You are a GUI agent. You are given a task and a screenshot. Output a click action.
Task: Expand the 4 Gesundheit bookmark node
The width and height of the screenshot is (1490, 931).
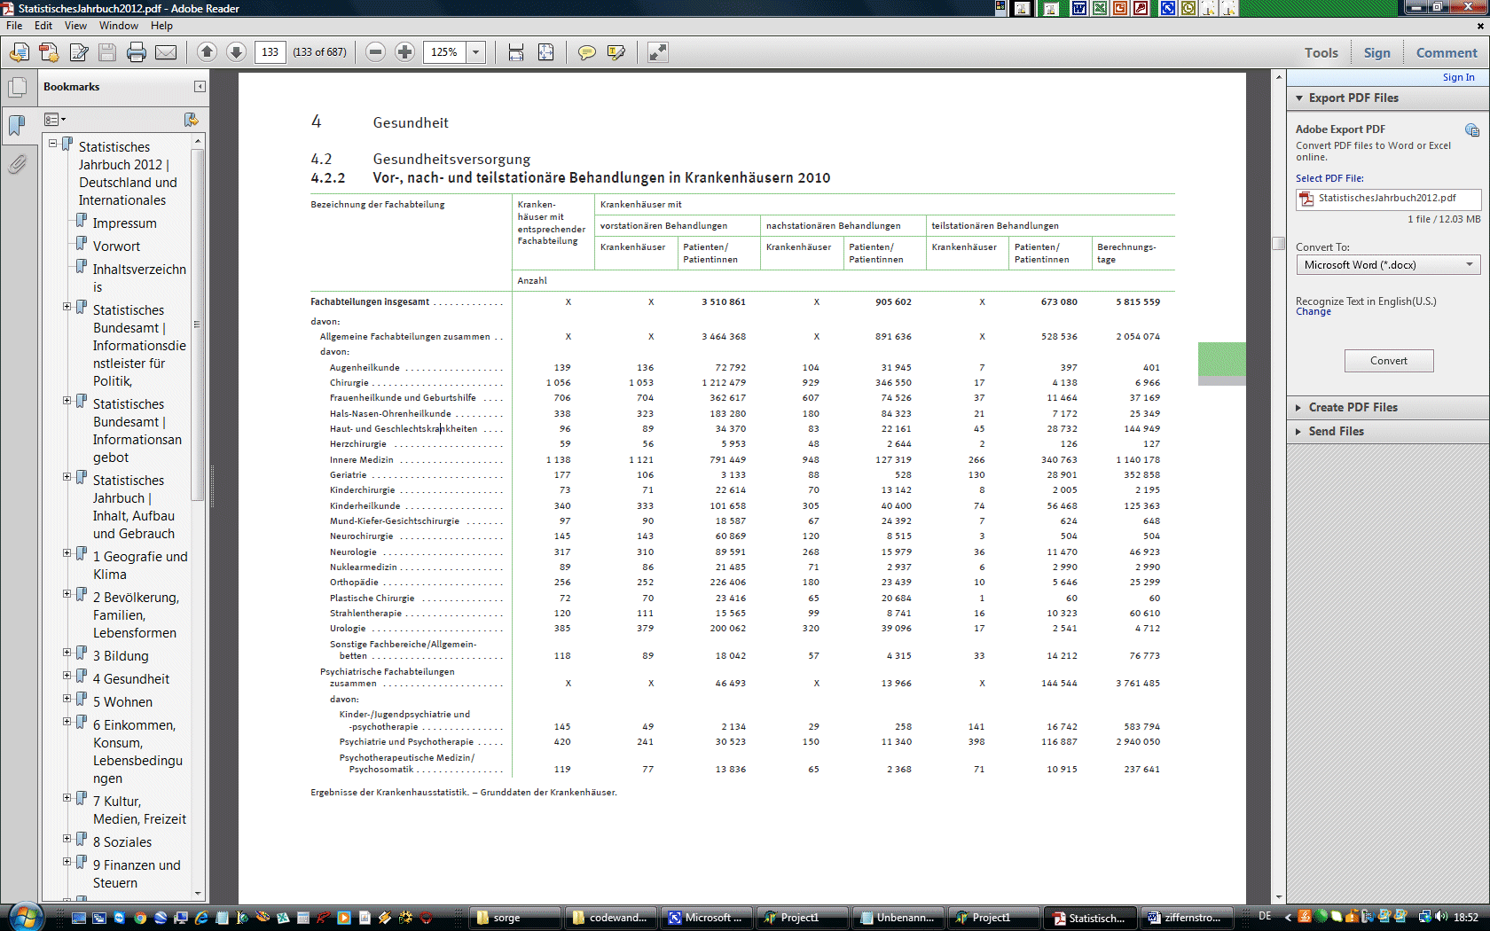[x=67, y=676]
